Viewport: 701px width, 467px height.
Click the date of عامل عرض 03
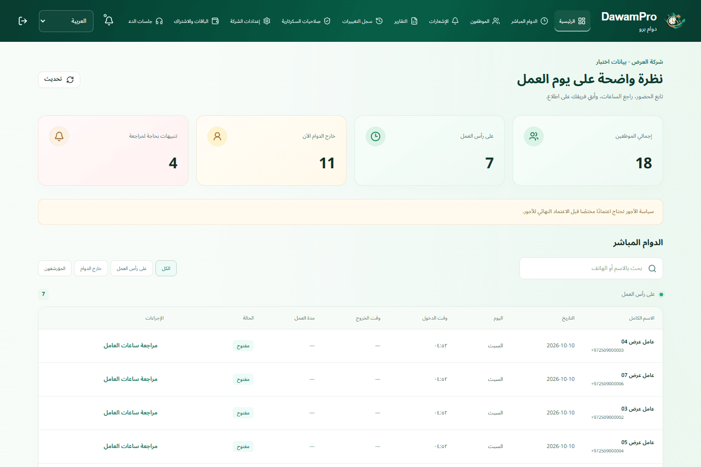[560, 413]
